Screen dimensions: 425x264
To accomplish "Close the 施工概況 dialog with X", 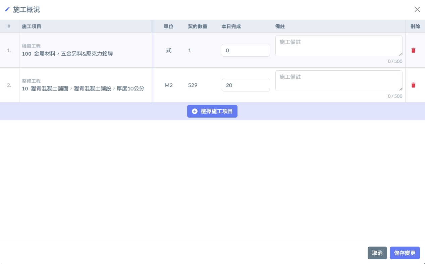I will tap(417, 9).
